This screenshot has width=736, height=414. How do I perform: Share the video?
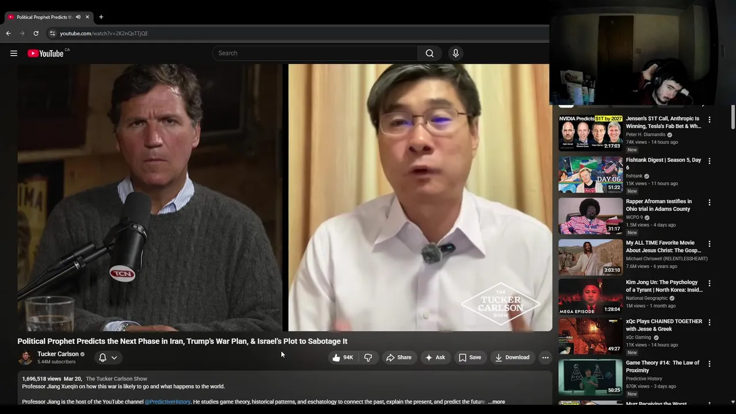(x=399, y=358)
